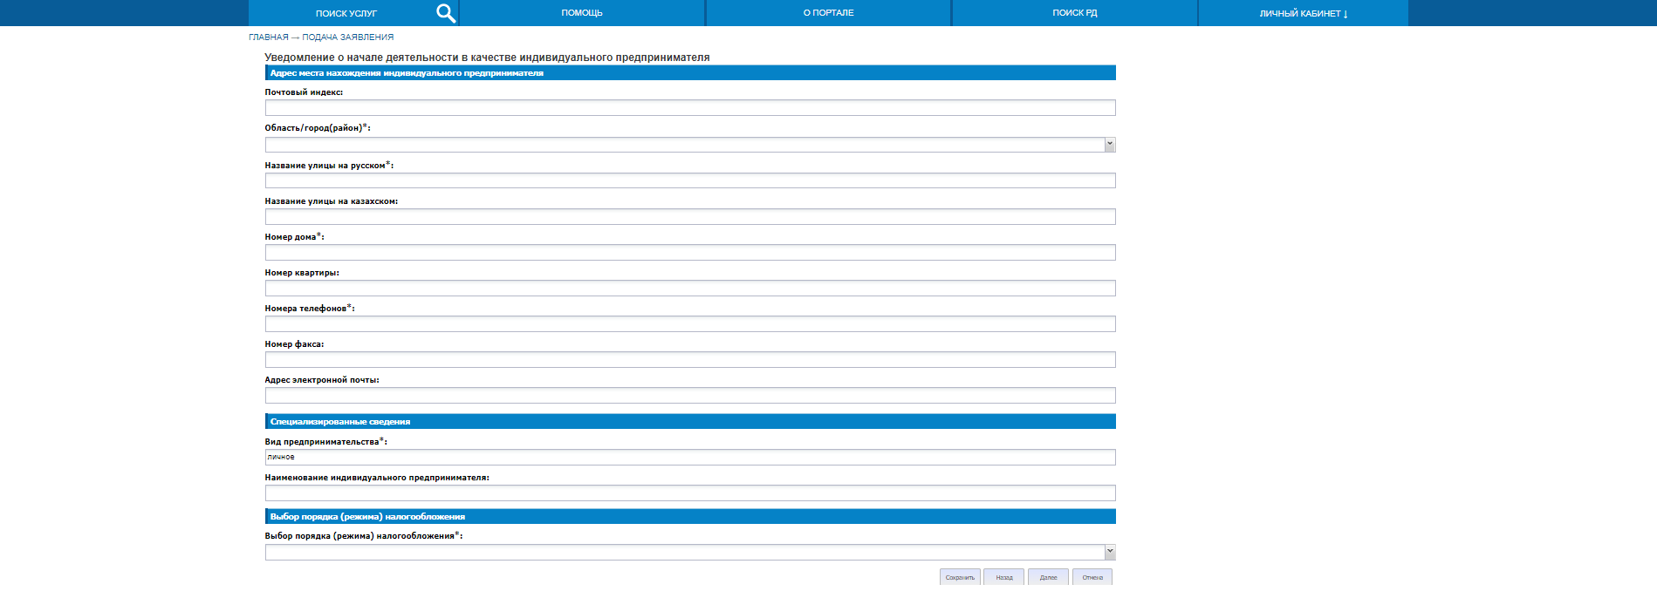Focus the Почтовый индекс input field
The image size is (1657, 598).
click(690, 108)
